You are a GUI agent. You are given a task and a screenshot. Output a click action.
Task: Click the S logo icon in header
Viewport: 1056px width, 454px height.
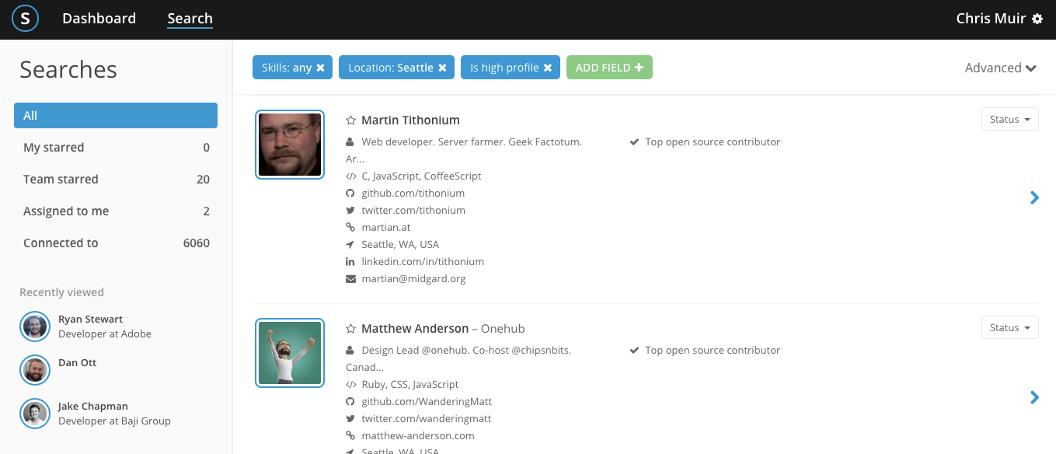(x=25, y=19)
